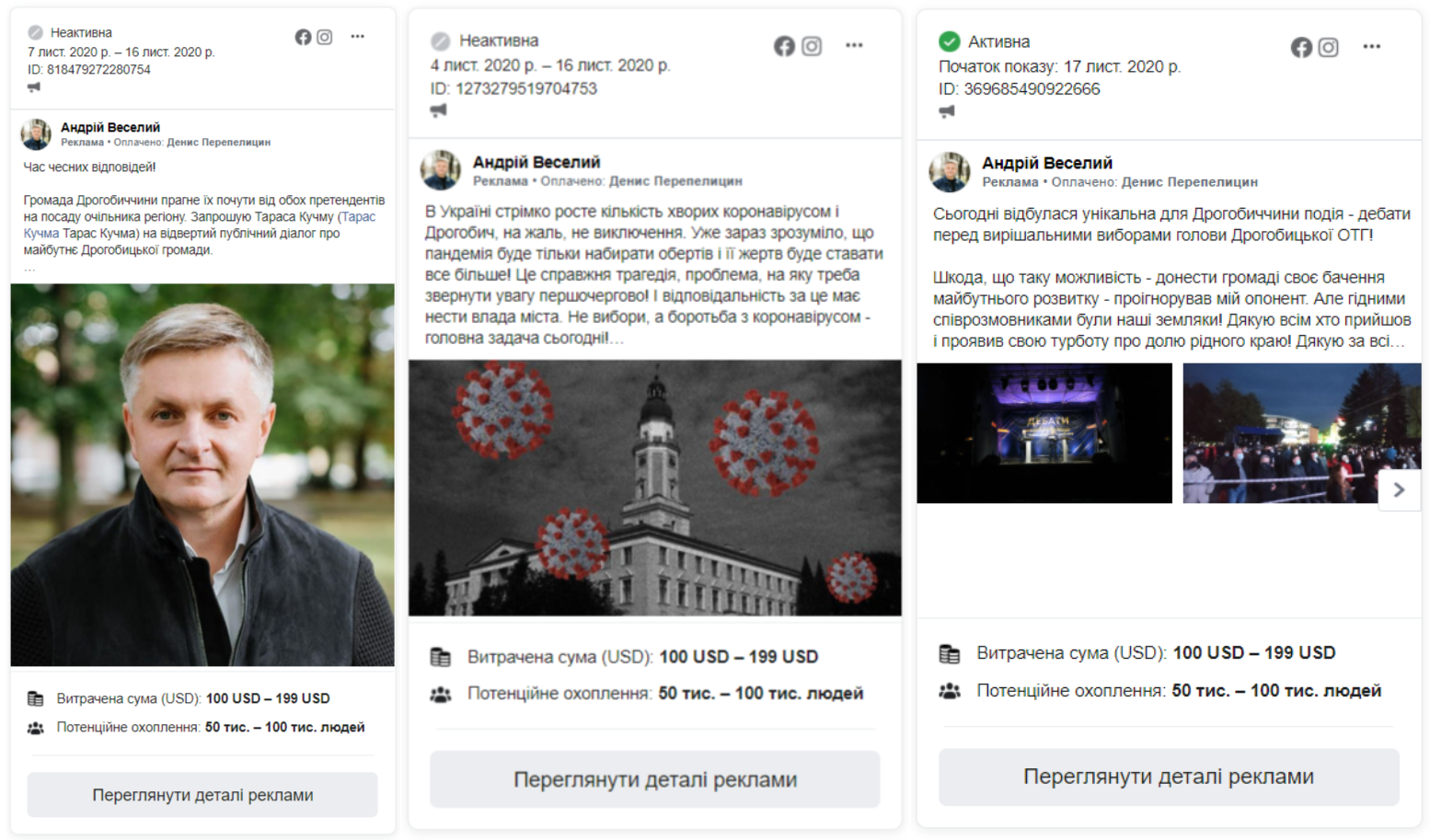Open three-dot menu on first ad card

click(x=357, y=37)
